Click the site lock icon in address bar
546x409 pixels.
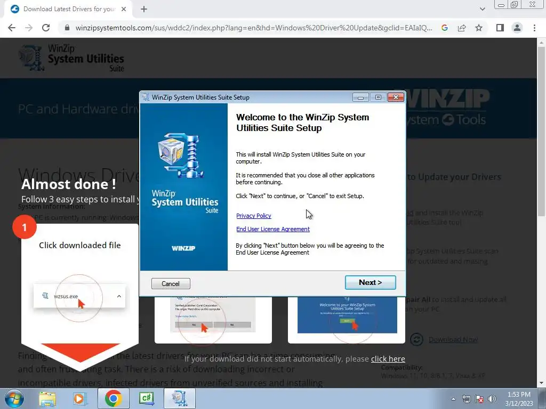tap(67, 28)
